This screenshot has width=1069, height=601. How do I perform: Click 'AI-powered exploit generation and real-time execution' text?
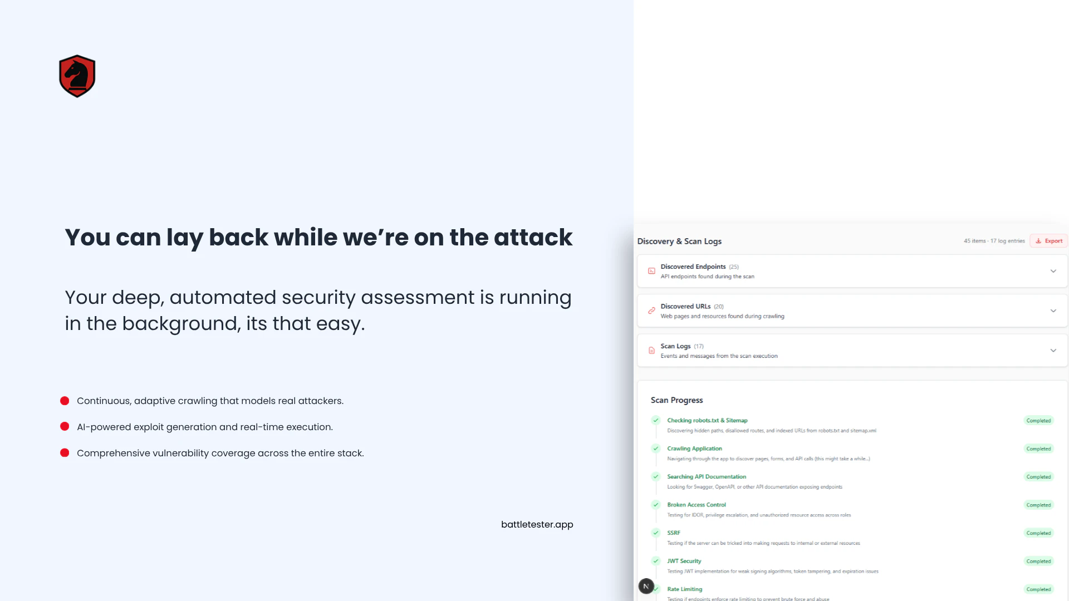pos(205,427)
